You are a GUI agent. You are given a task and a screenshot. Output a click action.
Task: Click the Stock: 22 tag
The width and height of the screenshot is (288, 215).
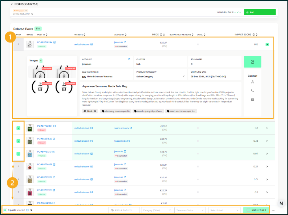(90, 111)
